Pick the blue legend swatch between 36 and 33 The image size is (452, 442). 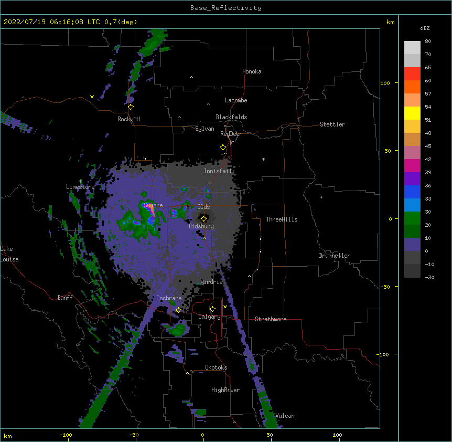pos(412,192)
